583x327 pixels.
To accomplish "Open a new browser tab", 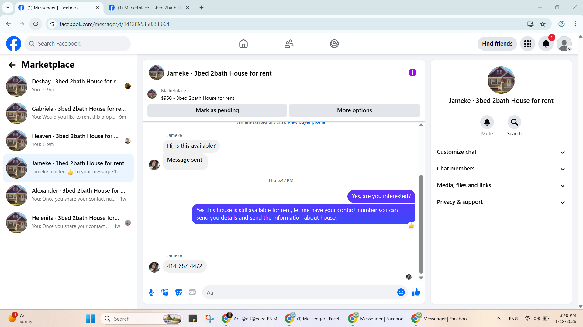I will pos(201,8).
